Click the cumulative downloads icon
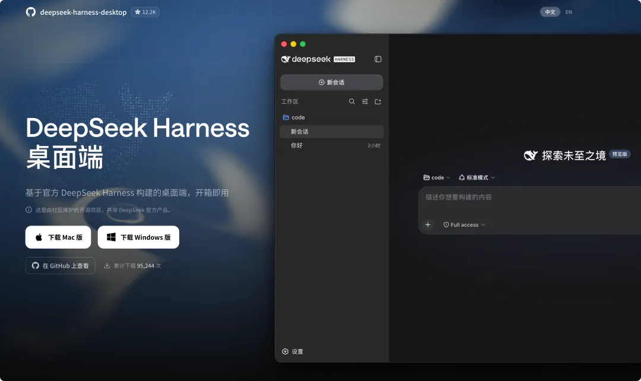This screenshot has width=641, height=381. click(x=107, y=265)
